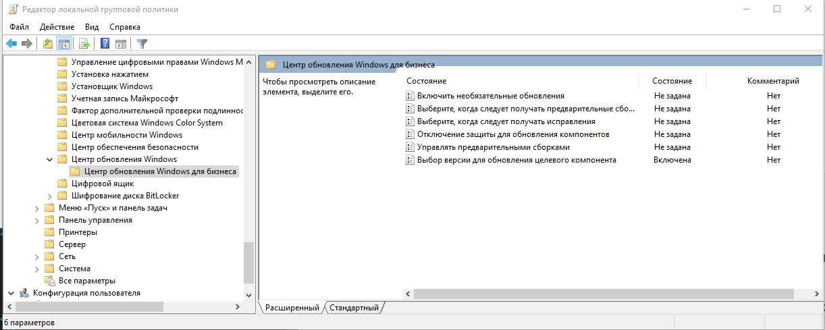Collapse the Центр обновления Windows node
825x330 pixels.
pyautogui.click(x=49, y=159)
